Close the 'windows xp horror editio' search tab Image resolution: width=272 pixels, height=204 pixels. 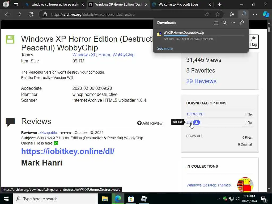(x=83, y=5)
